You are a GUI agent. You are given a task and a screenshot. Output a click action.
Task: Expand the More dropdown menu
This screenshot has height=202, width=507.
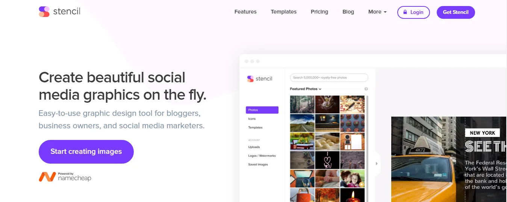pos(377,12)
